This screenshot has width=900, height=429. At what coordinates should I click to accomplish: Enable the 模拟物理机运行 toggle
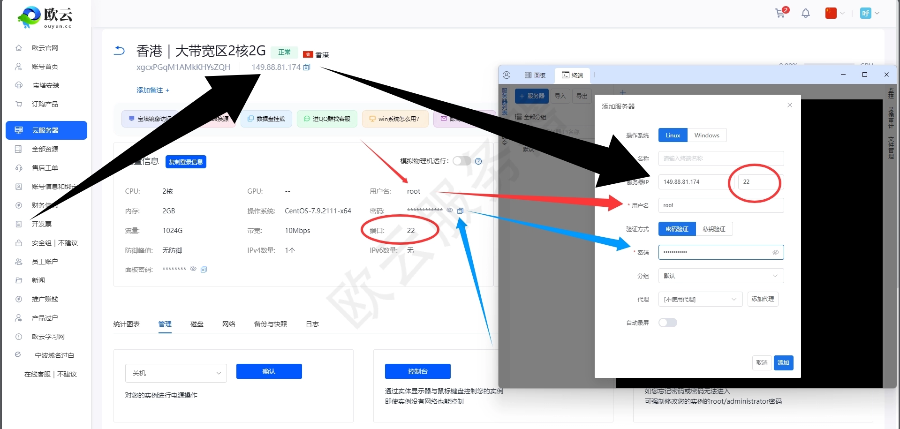click(x=461, y=161)
